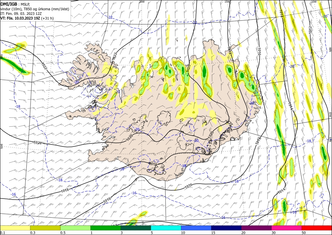332x235 pixels.
Task: Click the 'DMI/IGB' title text
Action: (x=9, y=4)
